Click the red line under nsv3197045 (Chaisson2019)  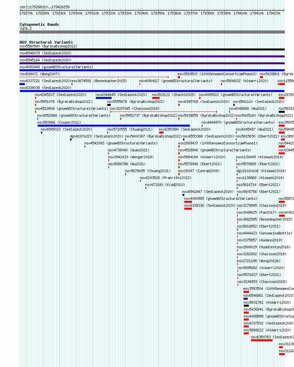(x=164, y=112)
